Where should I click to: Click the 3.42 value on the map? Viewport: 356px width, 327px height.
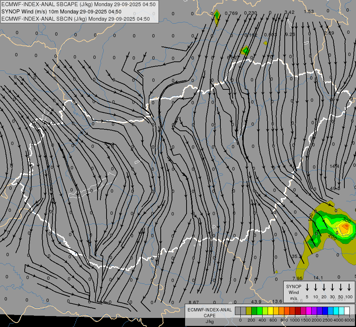tap(289, 12)
